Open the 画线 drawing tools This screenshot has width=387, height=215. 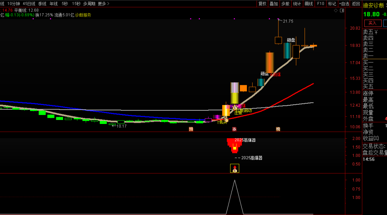pyautogui.click(x=309, y=4)
